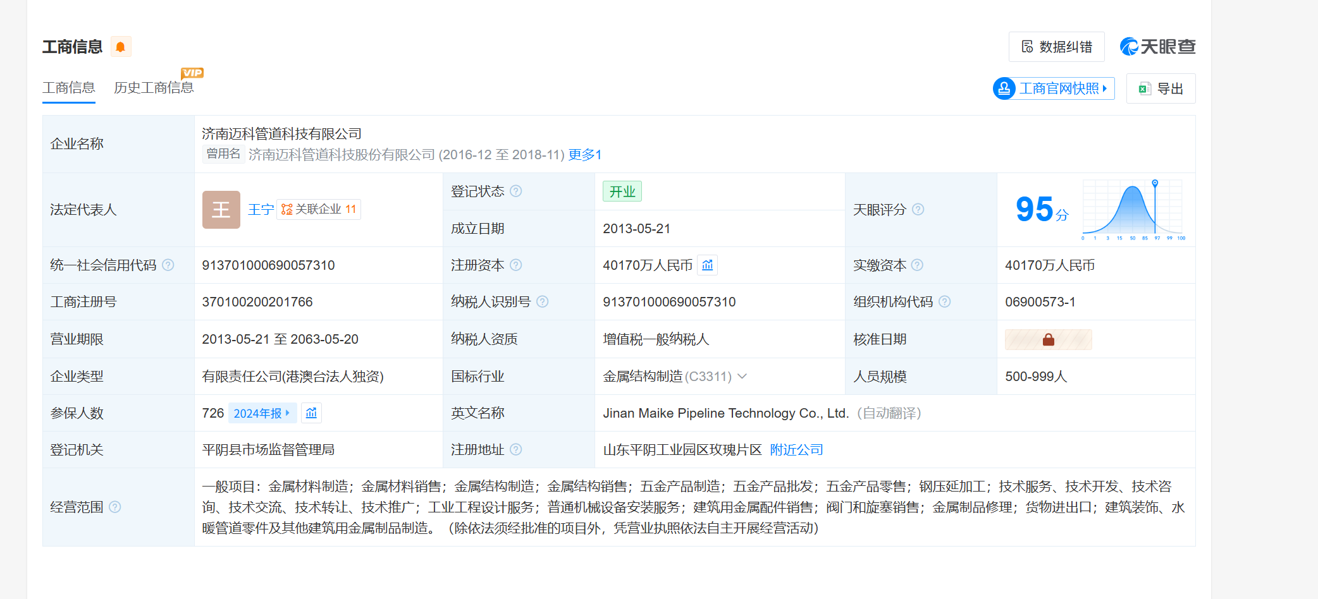The image size is (1318, 599).
Task: Click help icon next to 天眼评分
Action: (918, 209)
